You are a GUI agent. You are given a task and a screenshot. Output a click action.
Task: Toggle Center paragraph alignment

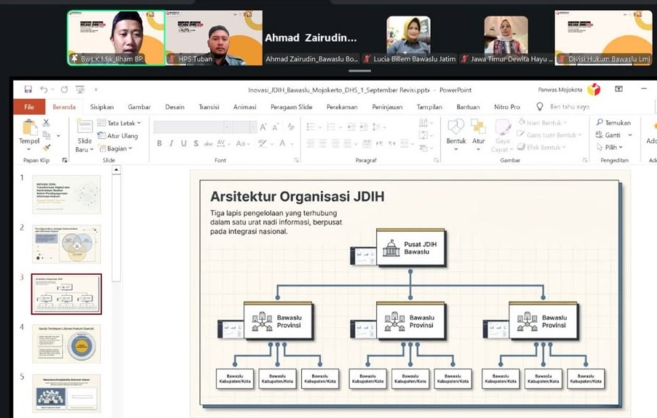323,144
